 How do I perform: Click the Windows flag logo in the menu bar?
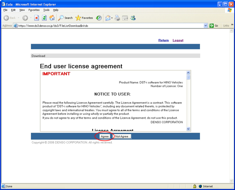[230, 10]
